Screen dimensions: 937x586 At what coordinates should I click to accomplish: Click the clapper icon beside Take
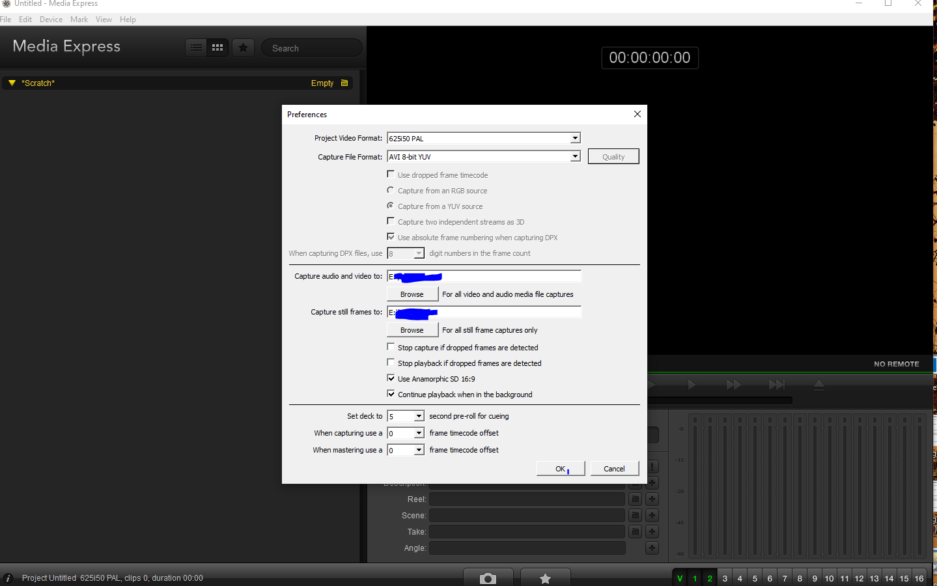[x=636, y=531]
